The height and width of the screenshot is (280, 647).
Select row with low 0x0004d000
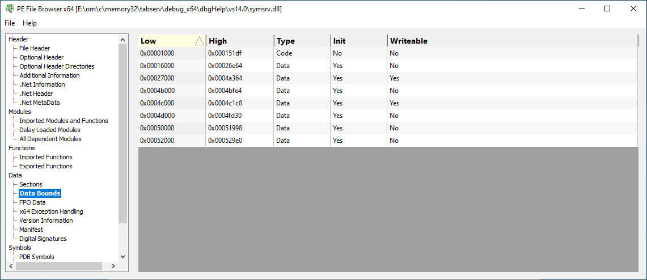(x=388, y=116)
